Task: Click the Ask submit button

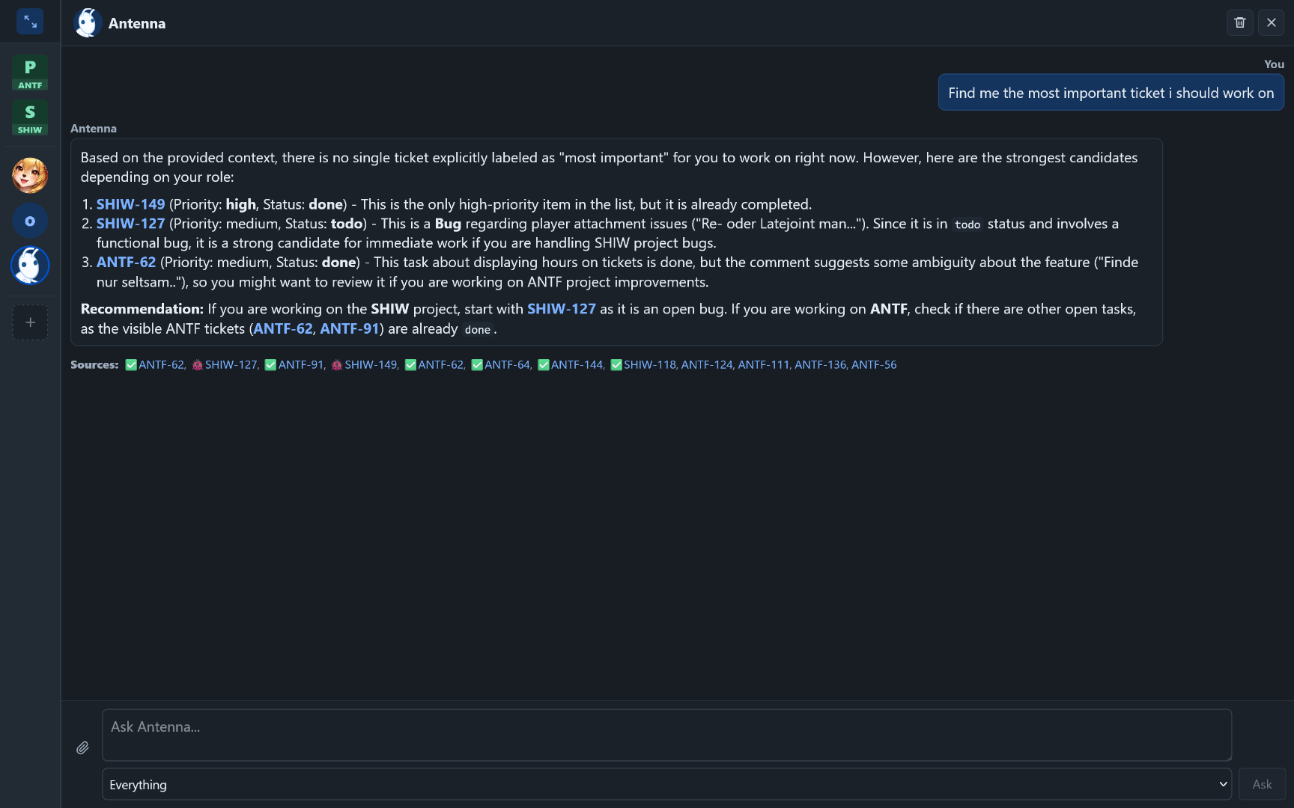Action: 1262,784
